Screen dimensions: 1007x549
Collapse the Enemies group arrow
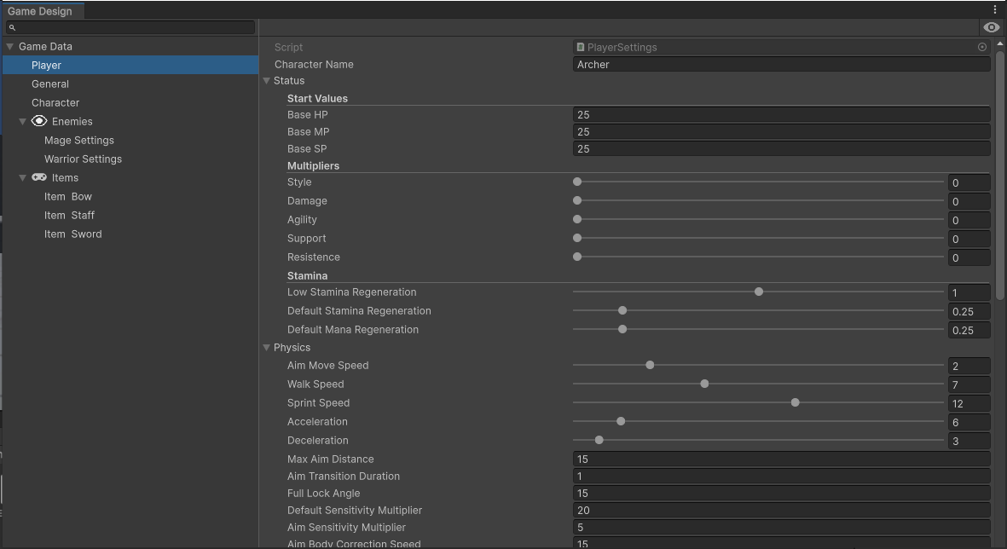coord(23,122)
